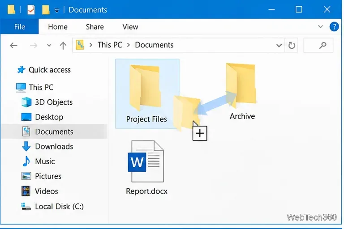Open Music in the navigation pane

(45, 161)
